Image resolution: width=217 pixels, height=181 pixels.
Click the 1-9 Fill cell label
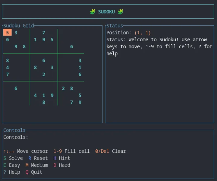coord(71,151)
